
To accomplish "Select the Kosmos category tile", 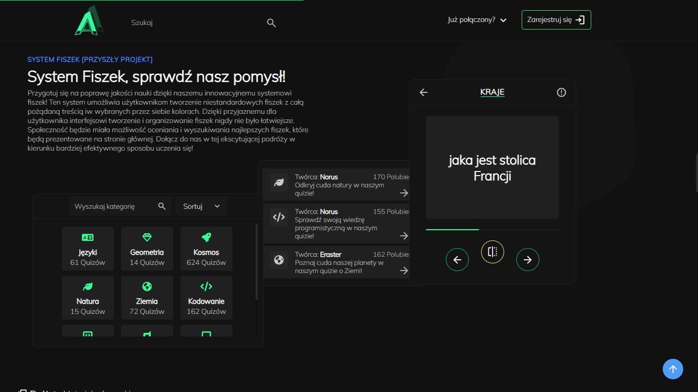I will tap(206, 250).
